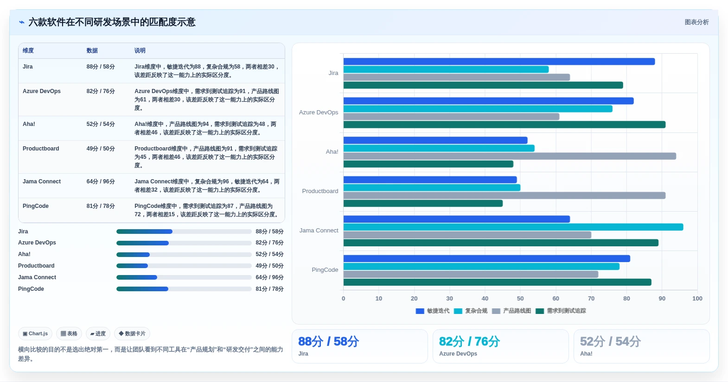Click the PingCode 需求到测试追踪 green bar
Image resolution: width=728 pixels, height=382 pixels.
click(497, 282)
